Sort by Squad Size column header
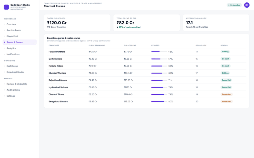254x158 pixels. (201, 45)
